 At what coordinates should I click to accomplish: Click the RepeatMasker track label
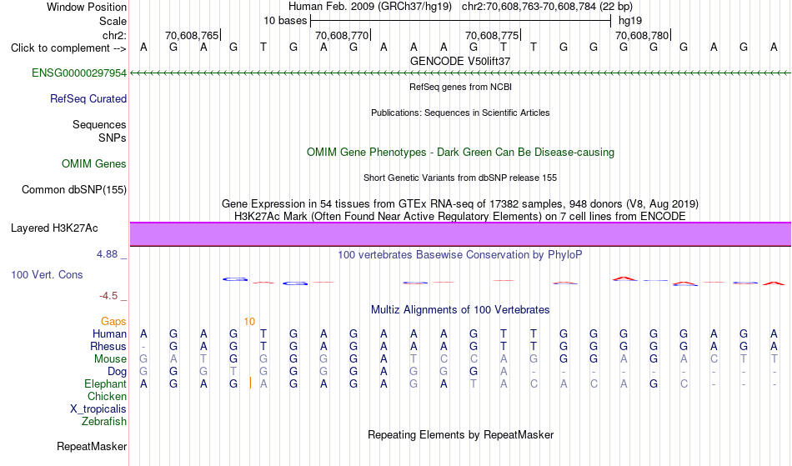coord(92,446)
